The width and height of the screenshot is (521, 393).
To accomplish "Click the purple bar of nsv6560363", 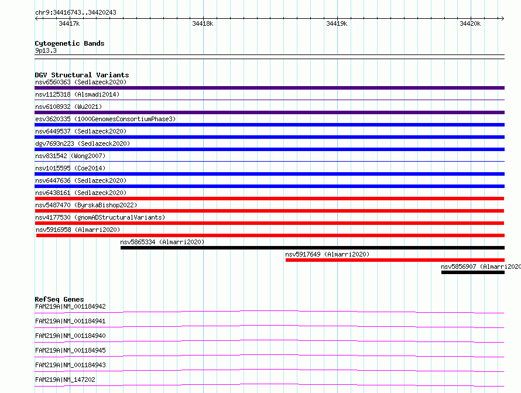I will (x=269, y=88).
